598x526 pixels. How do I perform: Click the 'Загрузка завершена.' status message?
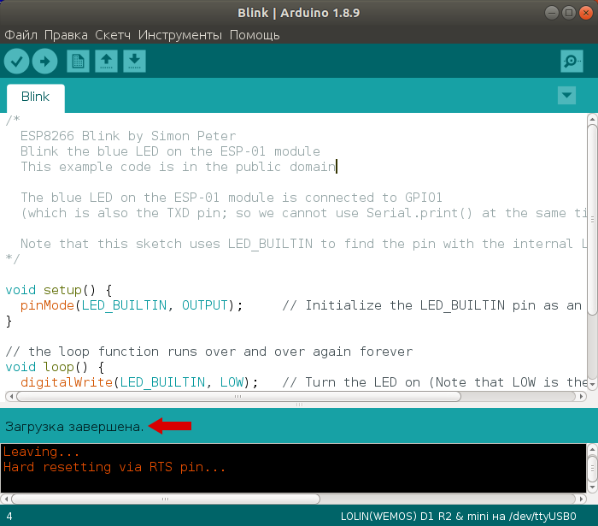click(74, 427)
